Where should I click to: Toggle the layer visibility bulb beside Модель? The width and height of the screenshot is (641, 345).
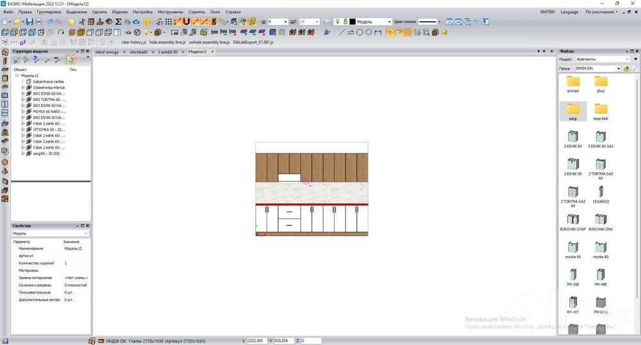point(338,22)
